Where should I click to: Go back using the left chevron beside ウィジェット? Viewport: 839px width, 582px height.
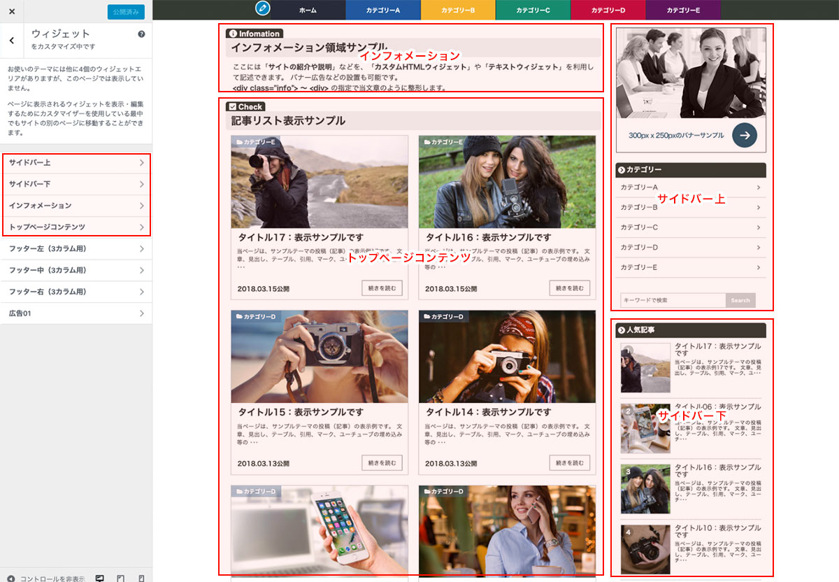[12, 40]
